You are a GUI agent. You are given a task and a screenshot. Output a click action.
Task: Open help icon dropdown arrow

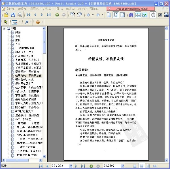[42, 22]
